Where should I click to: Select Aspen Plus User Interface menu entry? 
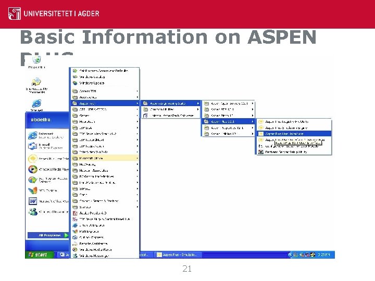pos(294,134)
